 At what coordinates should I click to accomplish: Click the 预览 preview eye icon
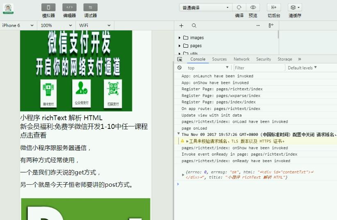click(253, 7)
